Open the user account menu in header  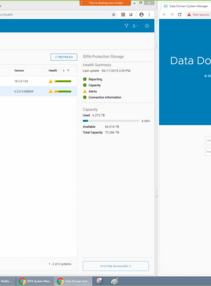[135, 26]
